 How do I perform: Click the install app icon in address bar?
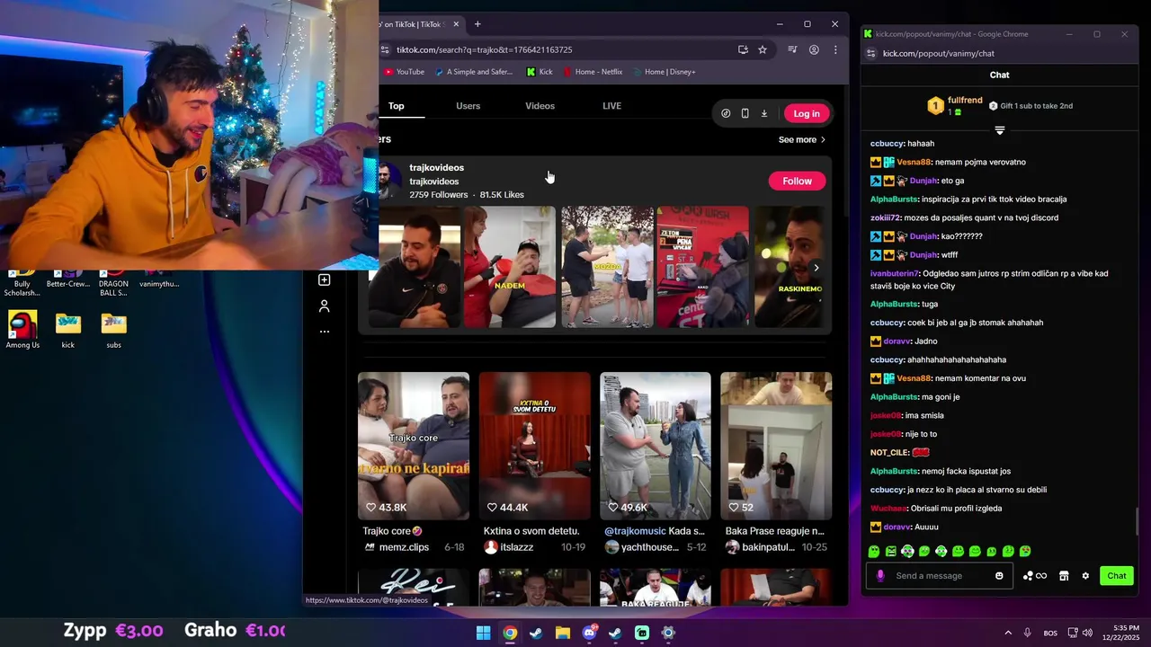(x=743, y=49)
